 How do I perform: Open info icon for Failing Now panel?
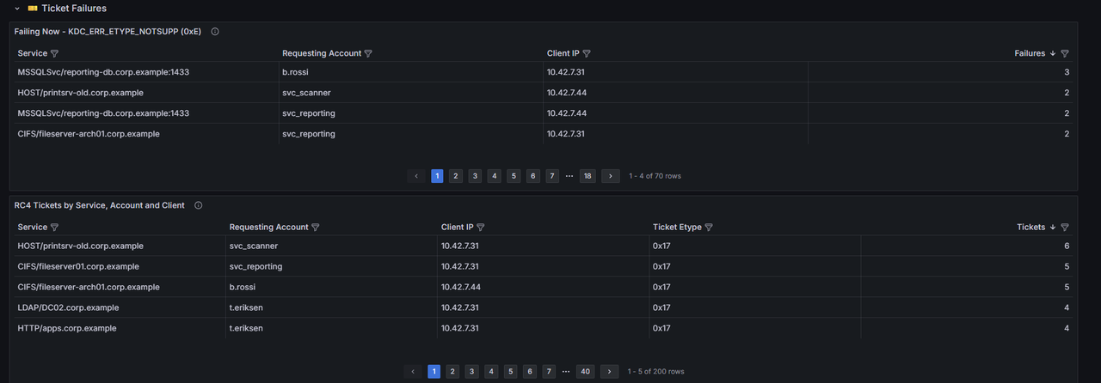[215, 32]
